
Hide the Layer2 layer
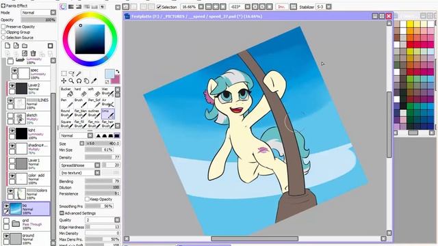(x=12, y=85)
